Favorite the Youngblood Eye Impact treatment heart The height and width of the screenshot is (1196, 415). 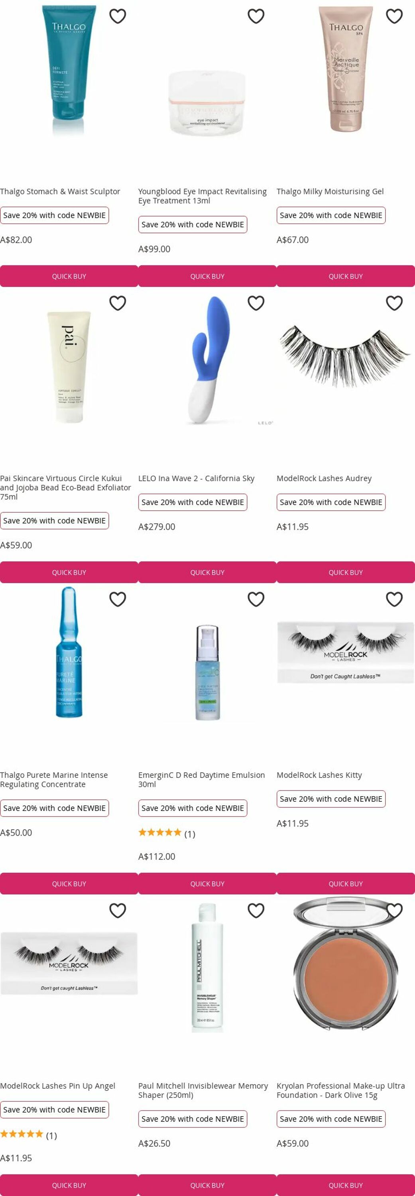(256, 16)
